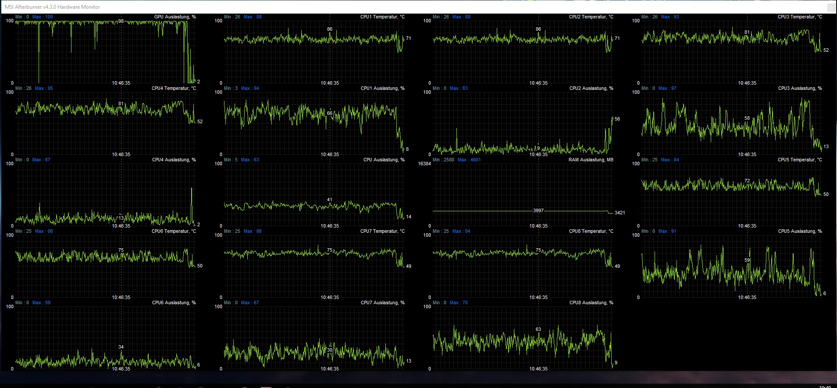The width and height of the screenshot is (837, 388).
Task: Click 'Max : 70' on CPU8 Auslastung
Action: 459,303
